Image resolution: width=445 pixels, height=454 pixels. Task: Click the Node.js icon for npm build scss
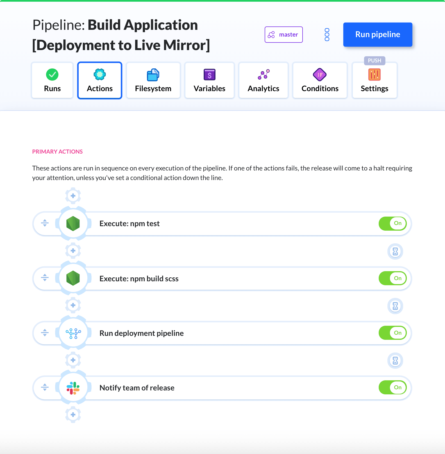tap(73, 278)
